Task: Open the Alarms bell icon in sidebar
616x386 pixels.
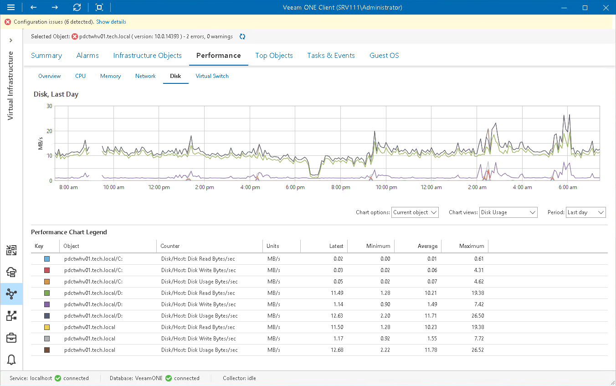Action: (11, 360)
